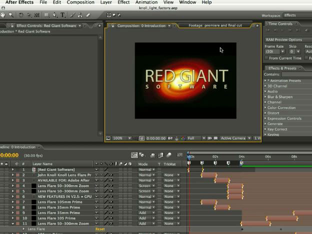
Task: Open the Composition menu
Action: pyautogui.click(x=80, y=2)
